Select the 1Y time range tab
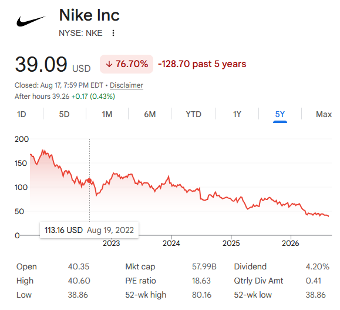This screenshot has height=310, width=340. 237,114
